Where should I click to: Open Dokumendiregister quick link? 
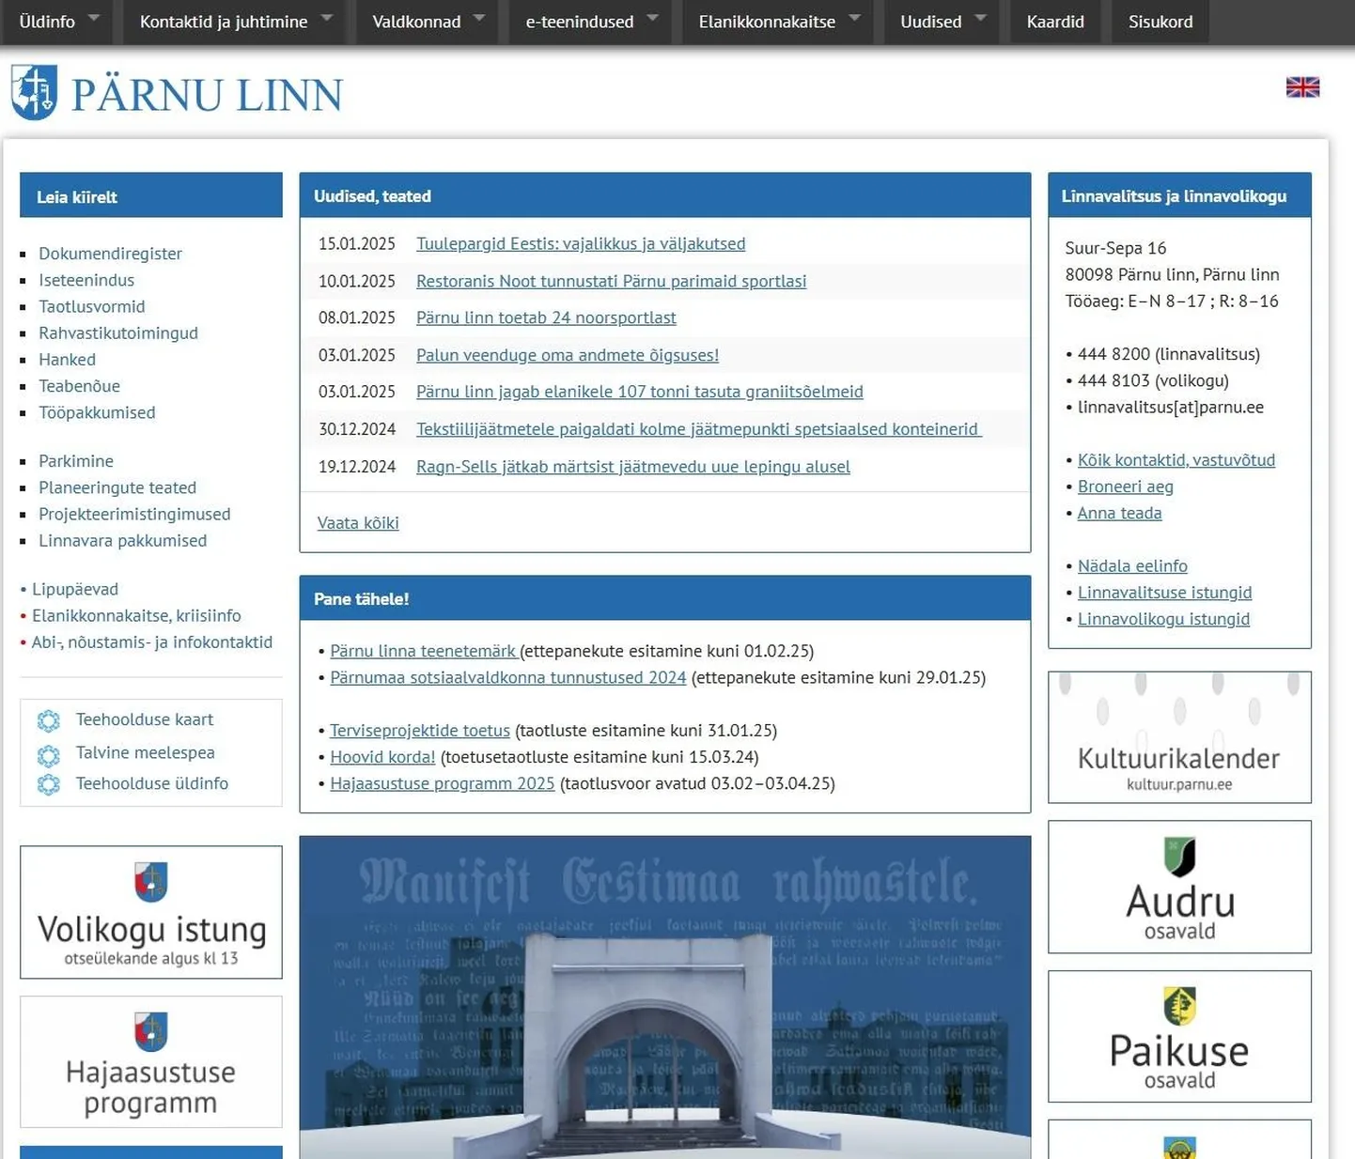110,254
